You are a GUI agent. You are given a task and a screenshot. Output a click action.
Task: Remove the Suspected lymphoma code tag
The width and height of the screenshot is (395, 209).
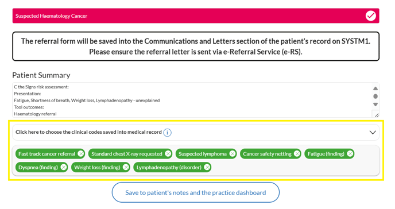(233, 154)
